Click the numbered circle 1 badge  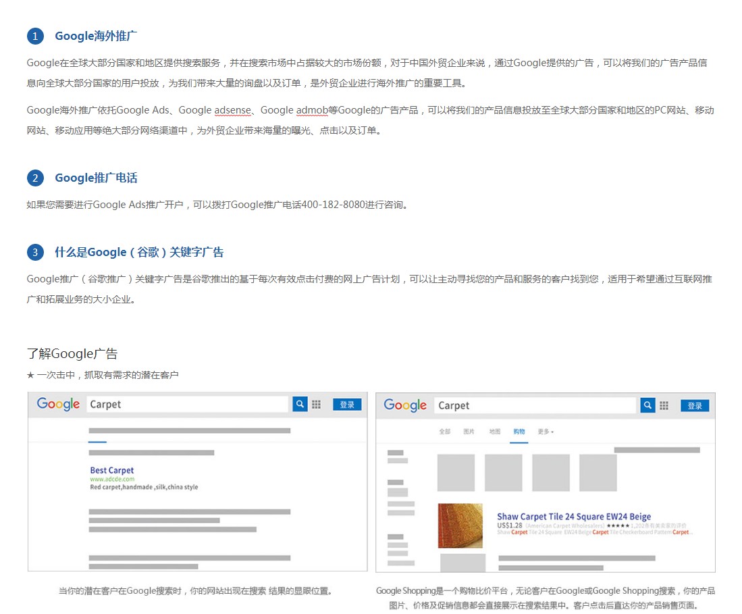35,36
